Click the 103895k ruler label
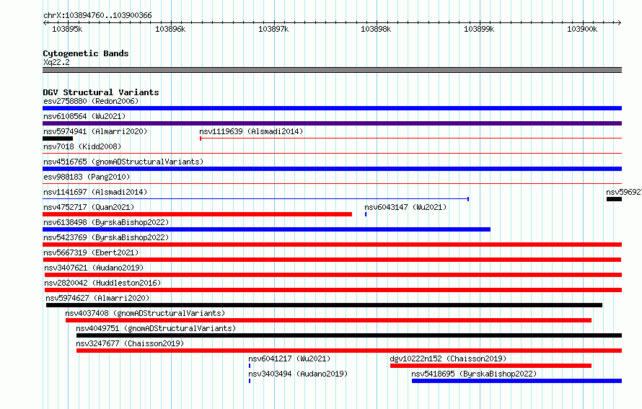642x409 pixels. pyautogui.click(x=67, y=29)
